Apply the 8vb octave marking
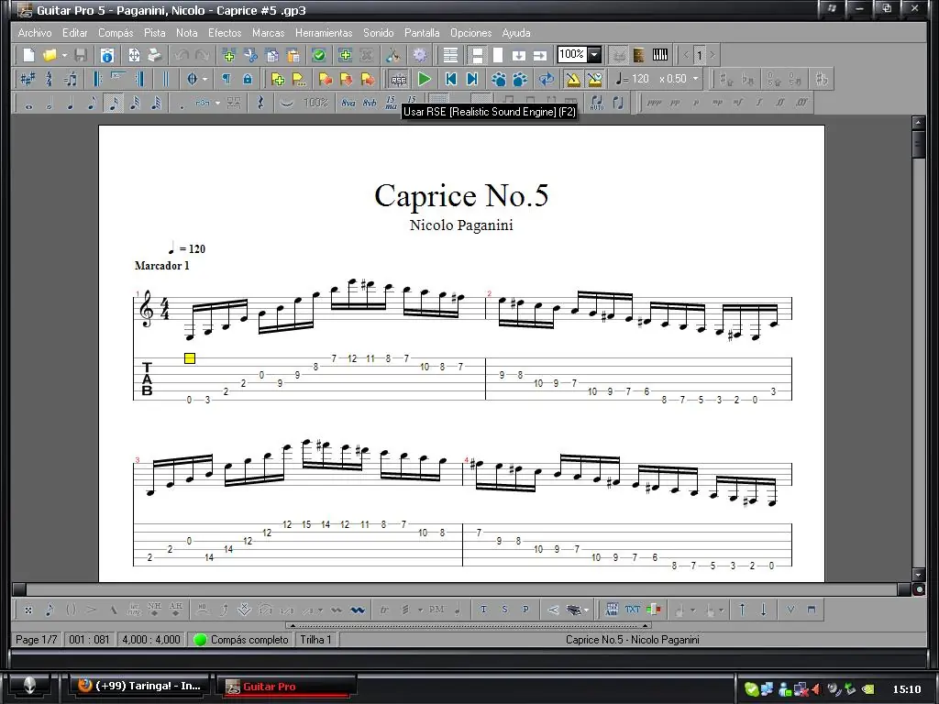 tap(370, 103)
